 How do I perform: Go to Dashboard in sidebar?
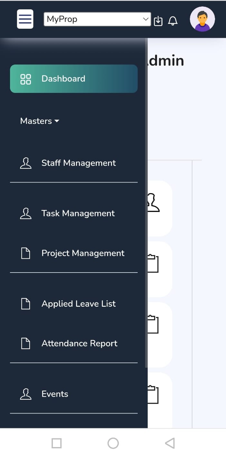74,79
